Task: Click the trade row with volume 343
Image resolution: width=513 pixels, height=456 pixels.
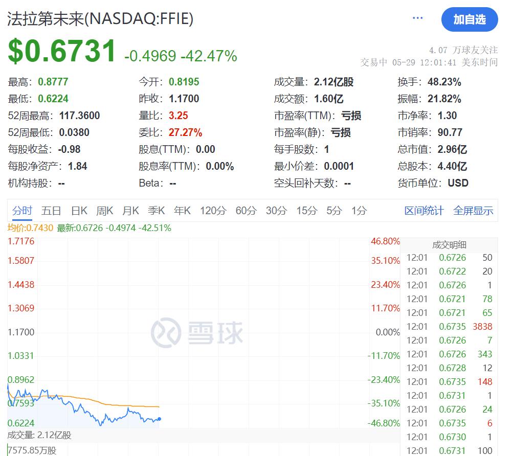Action: point(449,354)
